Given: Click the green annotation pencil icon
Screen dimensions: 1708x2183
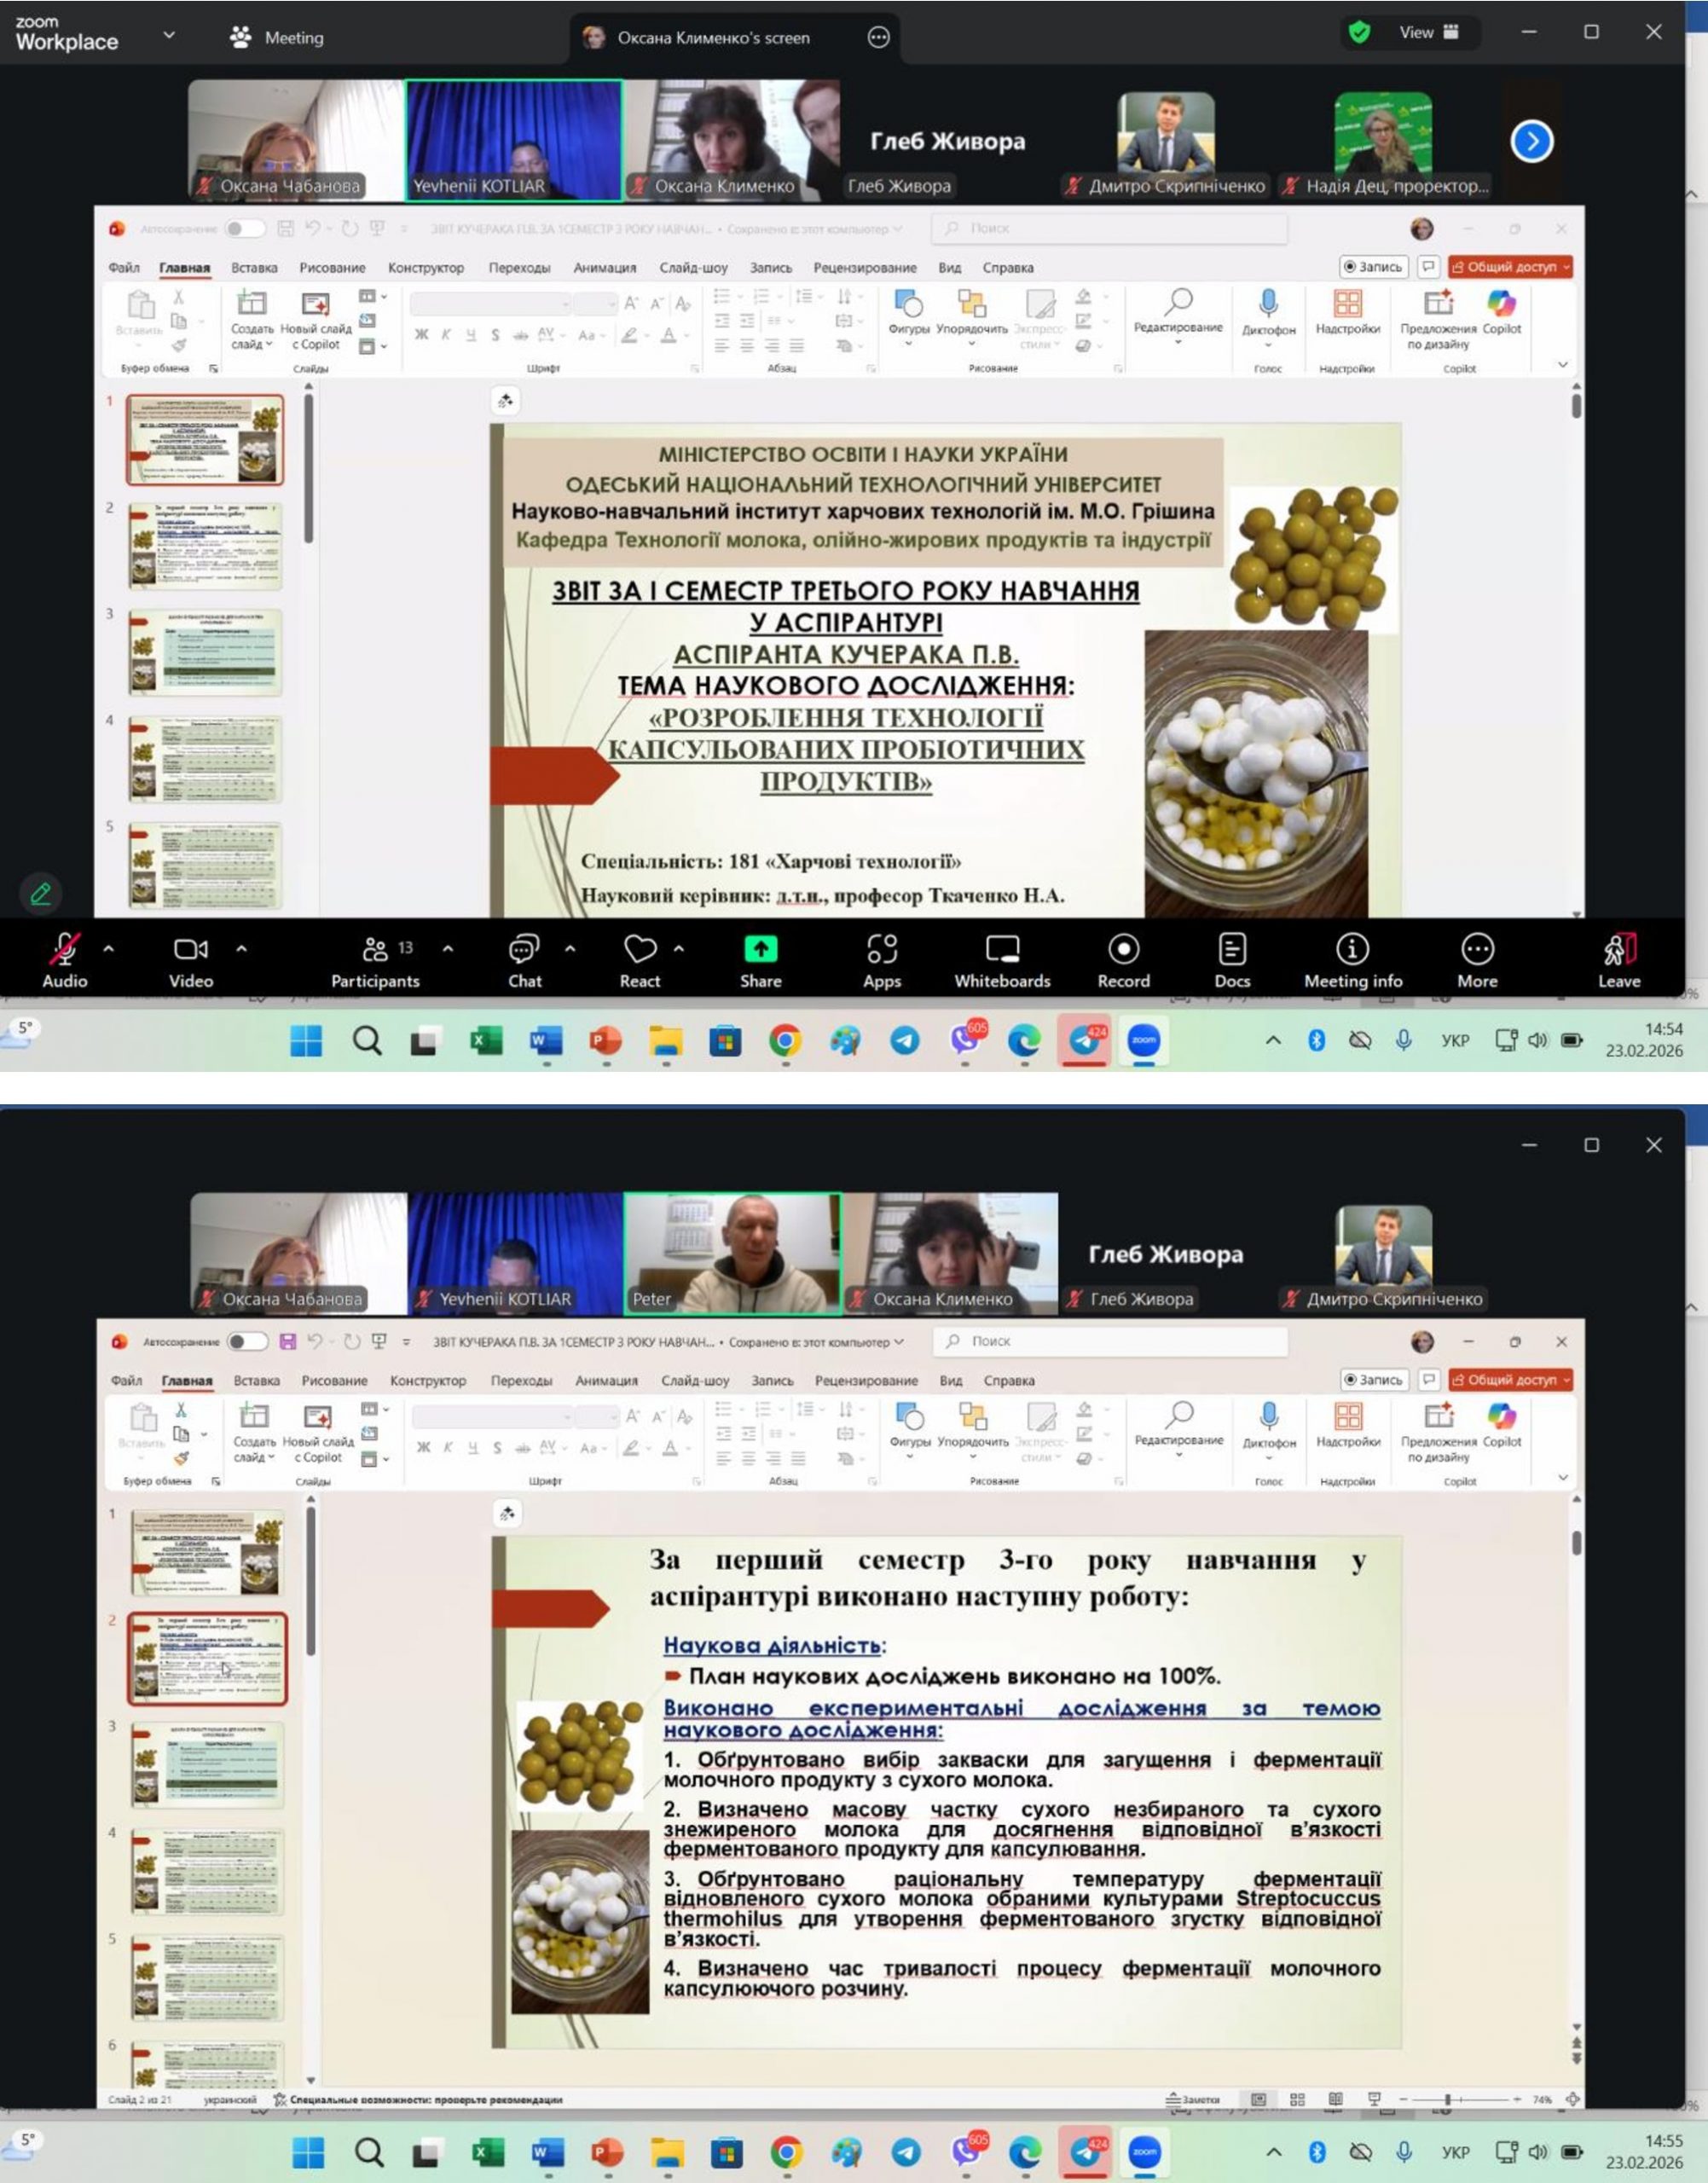Looking at the screenshot, I should coord(41,893).
